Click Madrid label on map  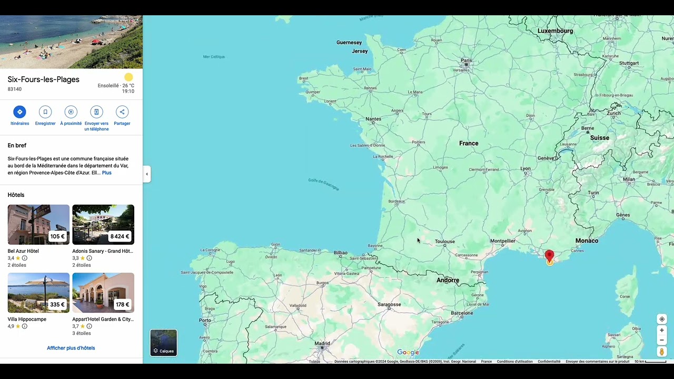click(322, 344)
